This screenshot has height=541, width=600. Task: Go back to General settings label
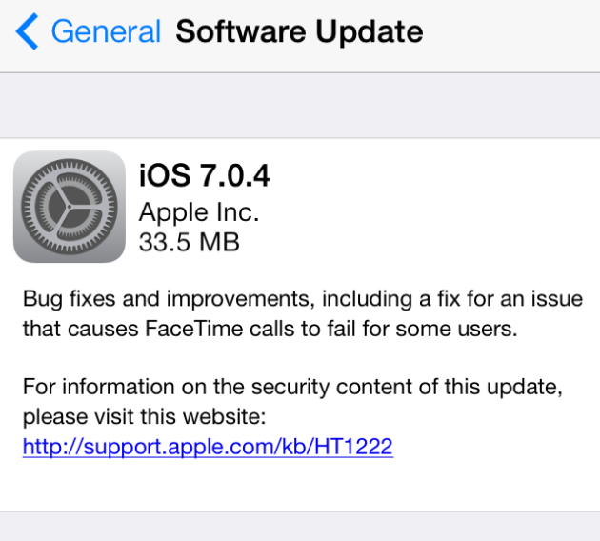tap(106, 32)
